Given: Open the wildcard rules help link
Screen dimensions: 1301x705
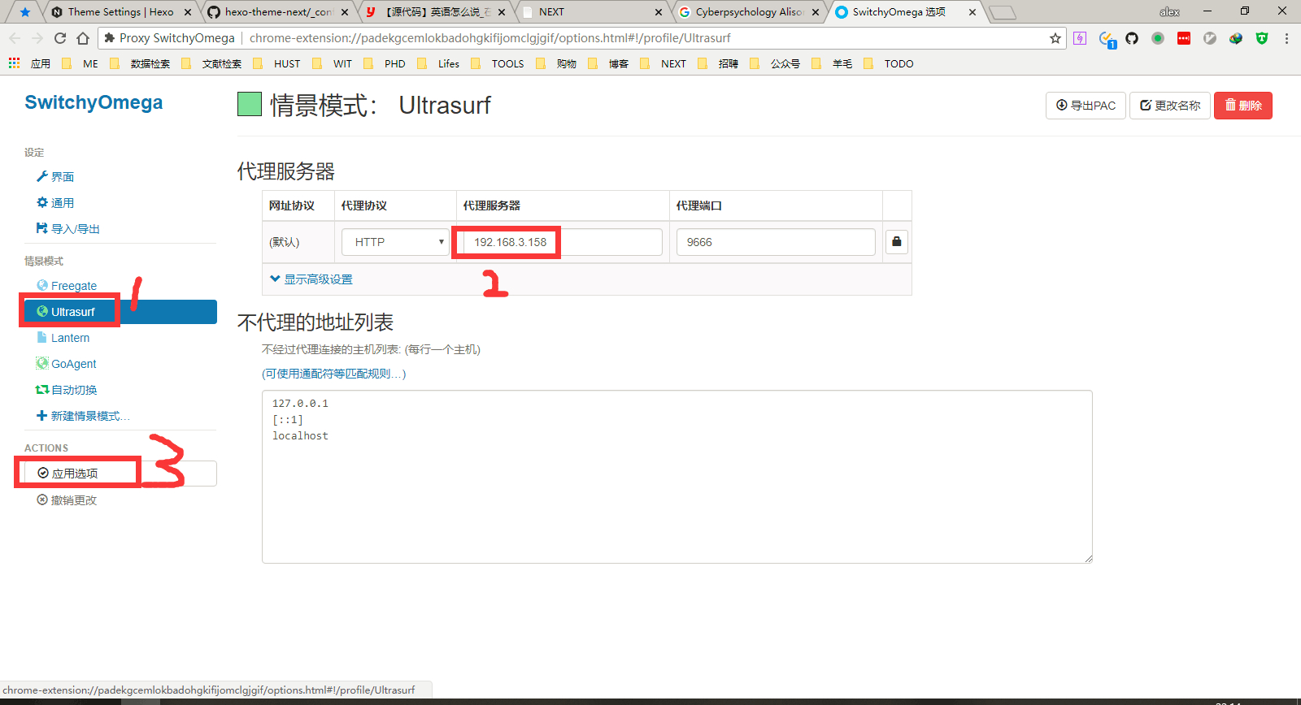Looking at the screenshot, I should click(333, 374).
